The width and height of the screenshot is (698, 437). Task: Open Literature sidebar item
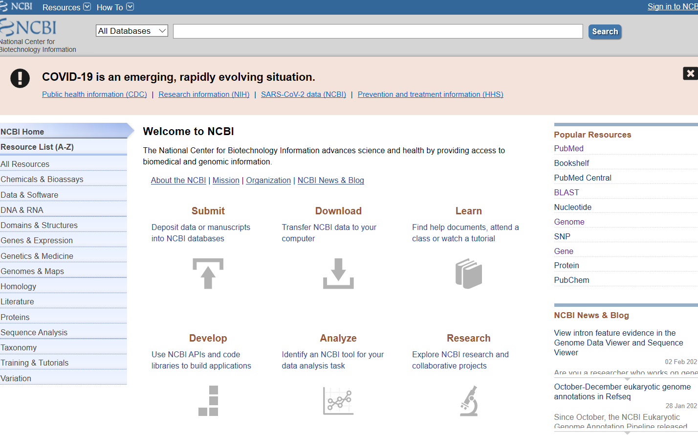tap(64, 301)
